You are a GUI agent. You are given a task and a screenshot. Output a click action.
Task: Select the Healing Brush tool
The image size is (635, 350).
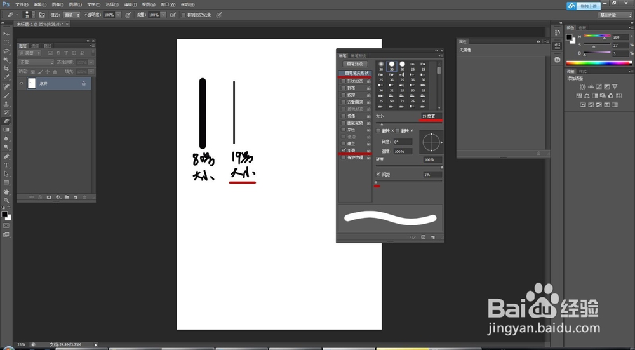point(6,86)
